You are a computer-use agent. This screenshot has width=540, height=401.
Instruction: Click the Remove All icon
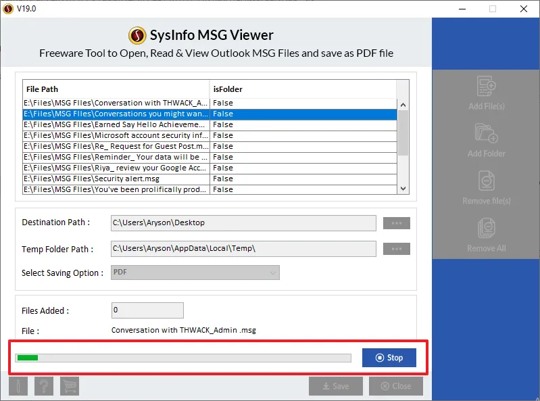point(486,229)
